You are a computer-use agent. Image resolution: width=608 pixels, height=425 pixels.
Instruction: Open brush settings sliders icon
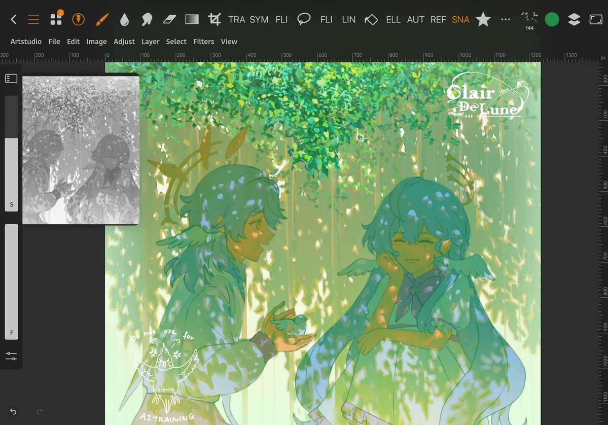point(11,356)
